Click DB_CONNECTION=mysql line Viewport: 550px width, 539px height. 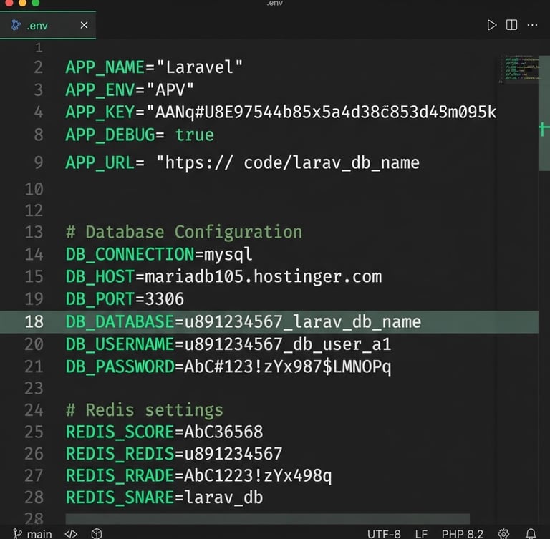[x=158, y=255]
